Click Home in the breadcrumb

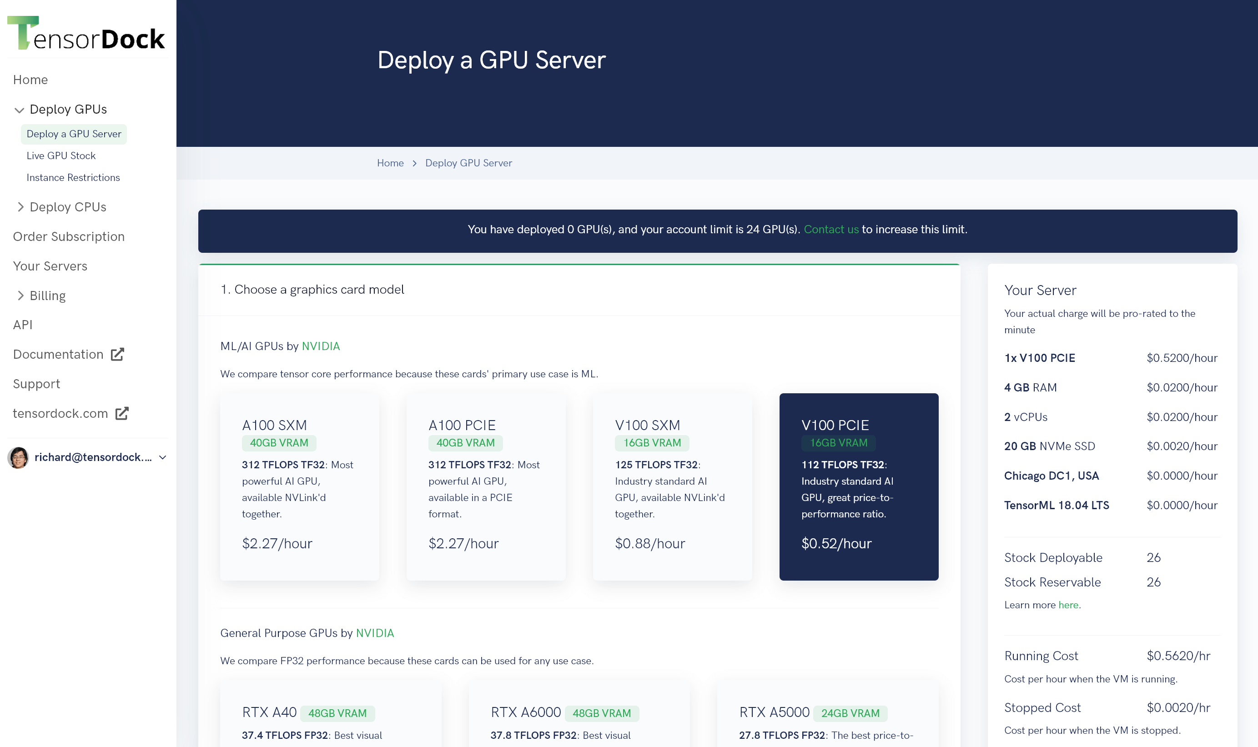(x=390, y=163)
